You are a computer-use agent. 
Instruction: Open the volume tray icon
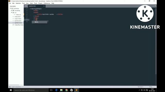tap(144, 90)
